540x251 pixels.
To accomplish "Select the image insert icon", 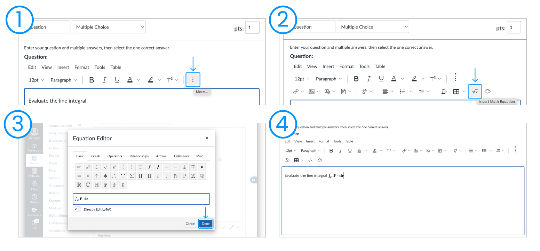I will (x=312, y=91).
